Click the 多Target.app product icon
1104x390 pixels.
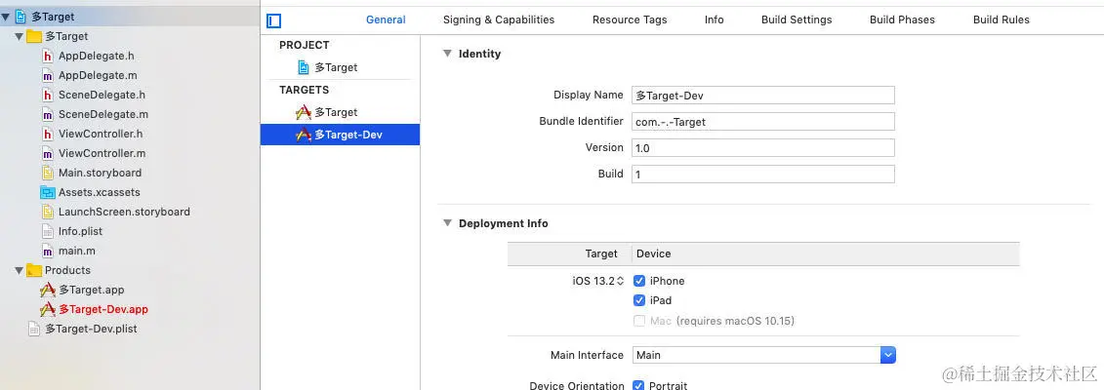click(47, 290)
